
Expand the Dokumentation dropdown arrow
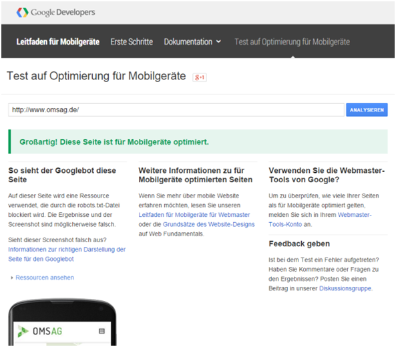click(x=218, y=41)
